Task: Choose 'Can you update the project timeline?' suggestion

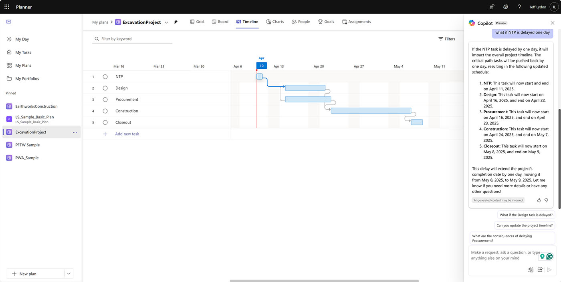Action: click(x=525, y=225)
